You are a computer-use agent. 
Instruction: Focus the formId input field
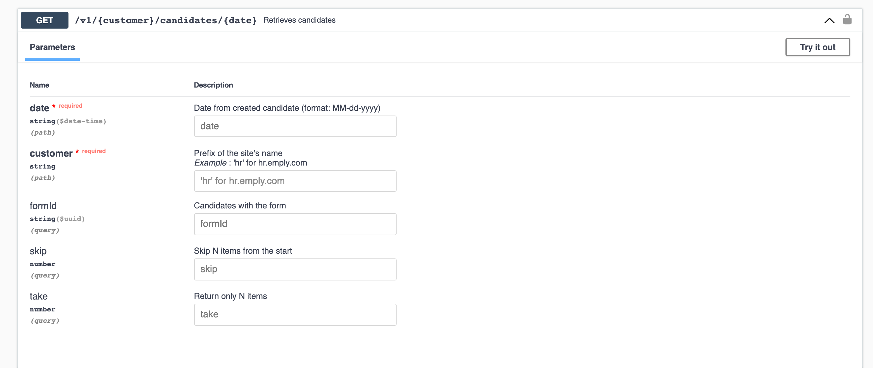(295, 224)
